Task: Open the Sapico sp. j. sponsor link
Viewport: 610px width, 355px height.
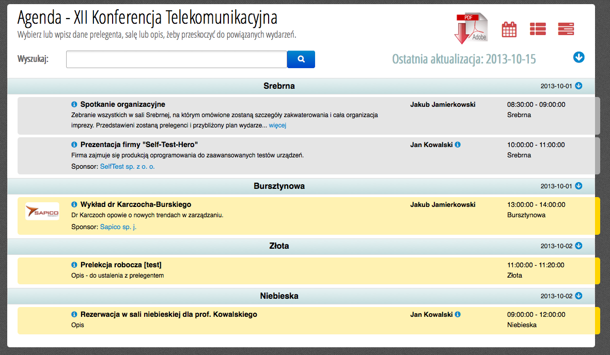Action: 118,227
